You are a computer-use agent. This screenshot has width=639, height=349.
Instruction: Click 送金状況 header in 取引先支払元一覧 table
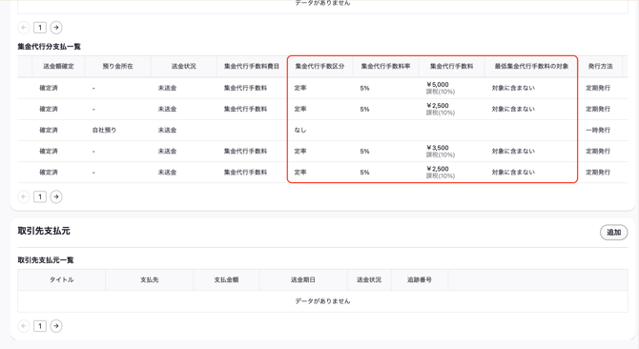(x=369, y=279)
